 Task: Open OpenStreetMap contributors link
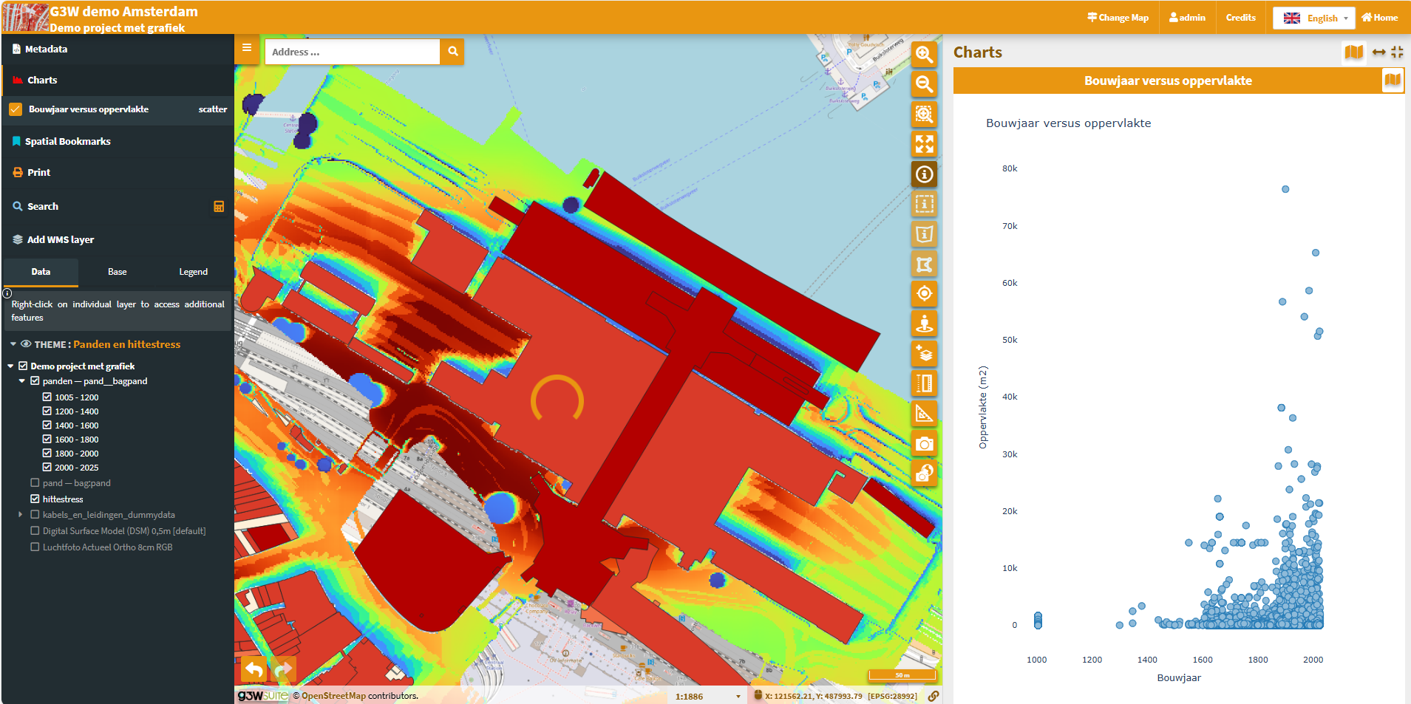[x=333, y=696]
